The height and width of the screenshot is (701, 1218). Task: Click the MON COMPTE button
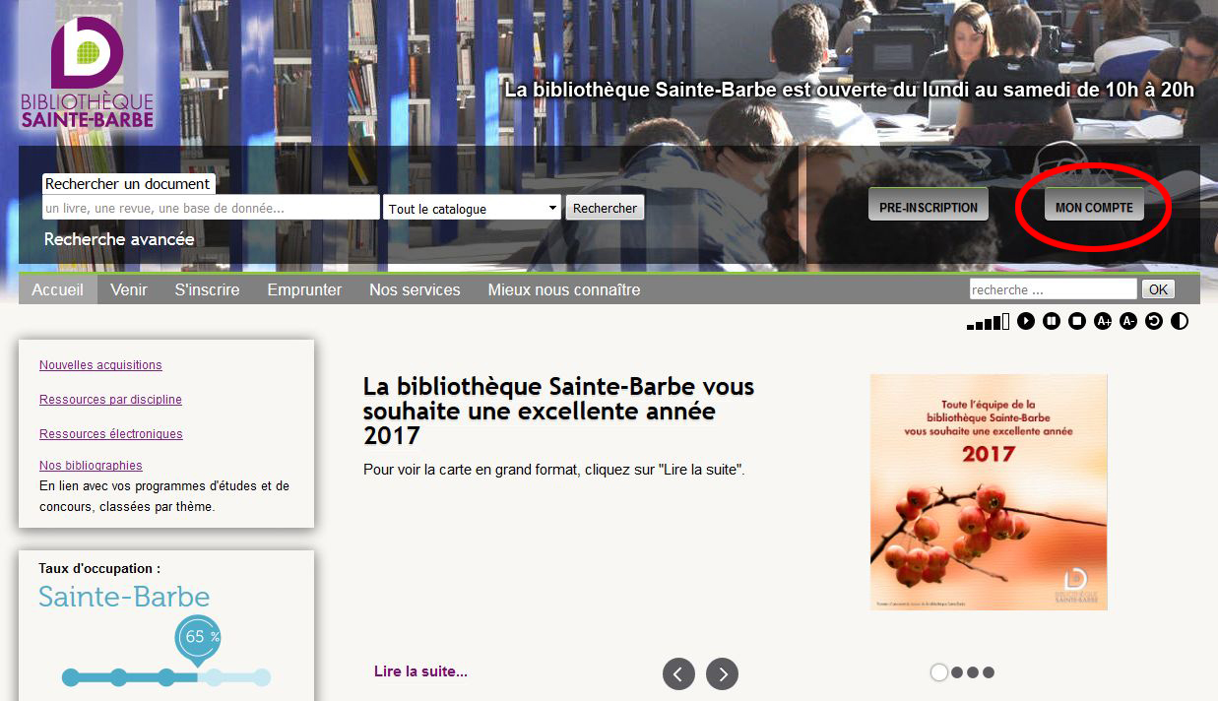(x=1094, y=208)
